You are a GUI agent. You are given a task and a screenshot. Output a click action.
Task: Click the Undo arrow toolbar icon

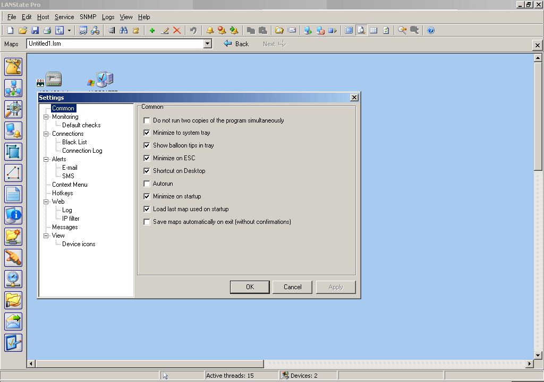[193, 30]
